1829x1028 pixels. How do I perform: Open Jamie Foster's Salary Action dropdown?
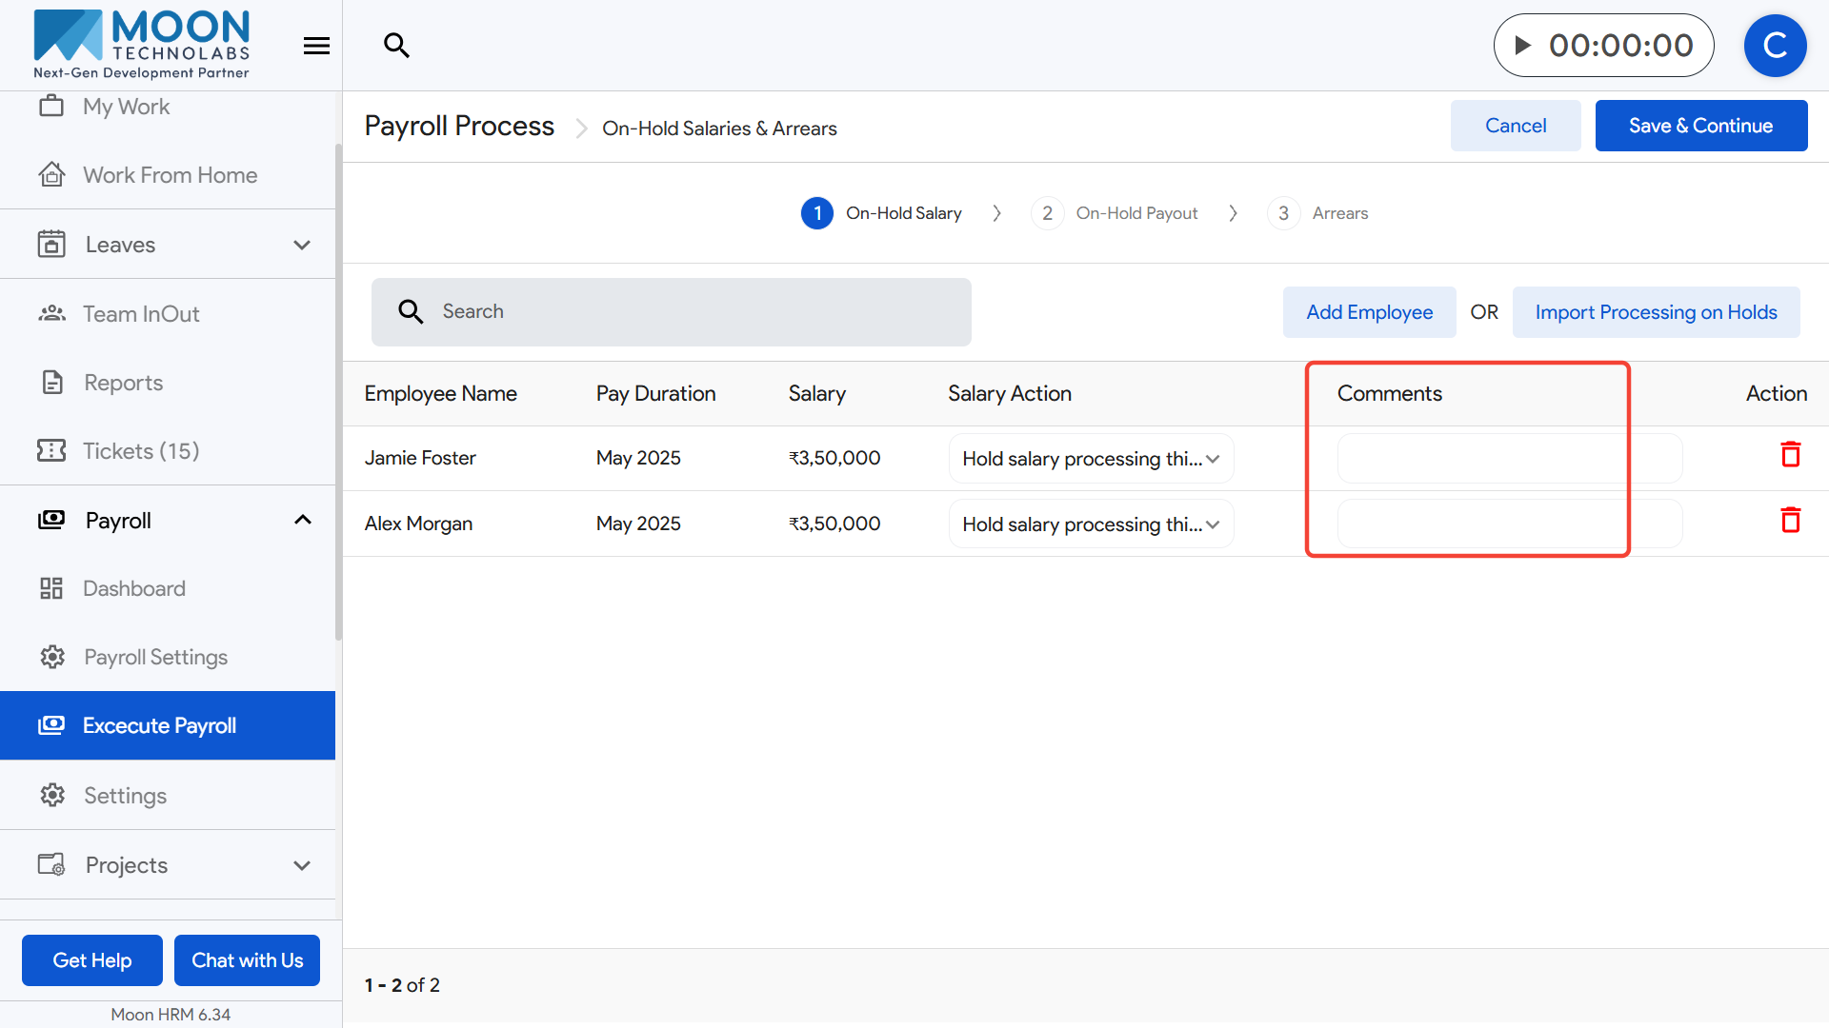(x=1091, y=459)
